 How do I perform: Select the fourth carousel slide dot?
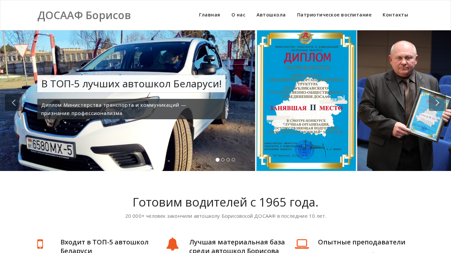pos(233,160)
